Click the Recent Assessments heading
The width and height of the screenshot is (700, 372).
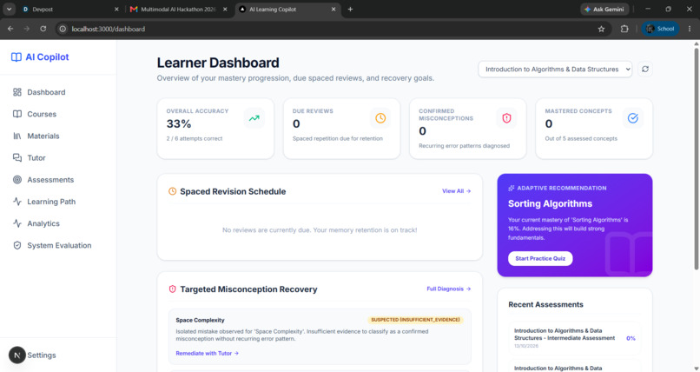pyautogui.click(x=545, y=304)
